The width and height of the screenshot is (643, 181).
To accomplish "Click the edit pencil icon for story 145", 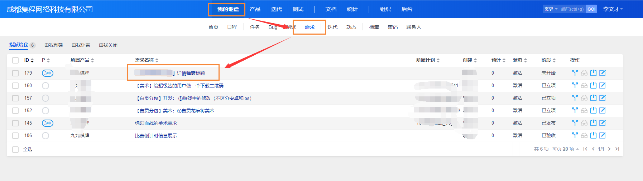I will pyautogui.click(x=603, y=123).
